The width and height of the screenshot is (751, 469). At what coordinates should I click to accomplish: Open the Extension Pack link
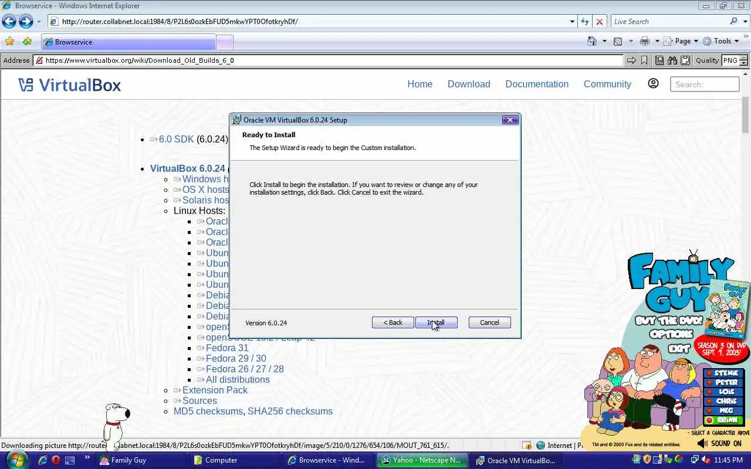coord(215,390)
